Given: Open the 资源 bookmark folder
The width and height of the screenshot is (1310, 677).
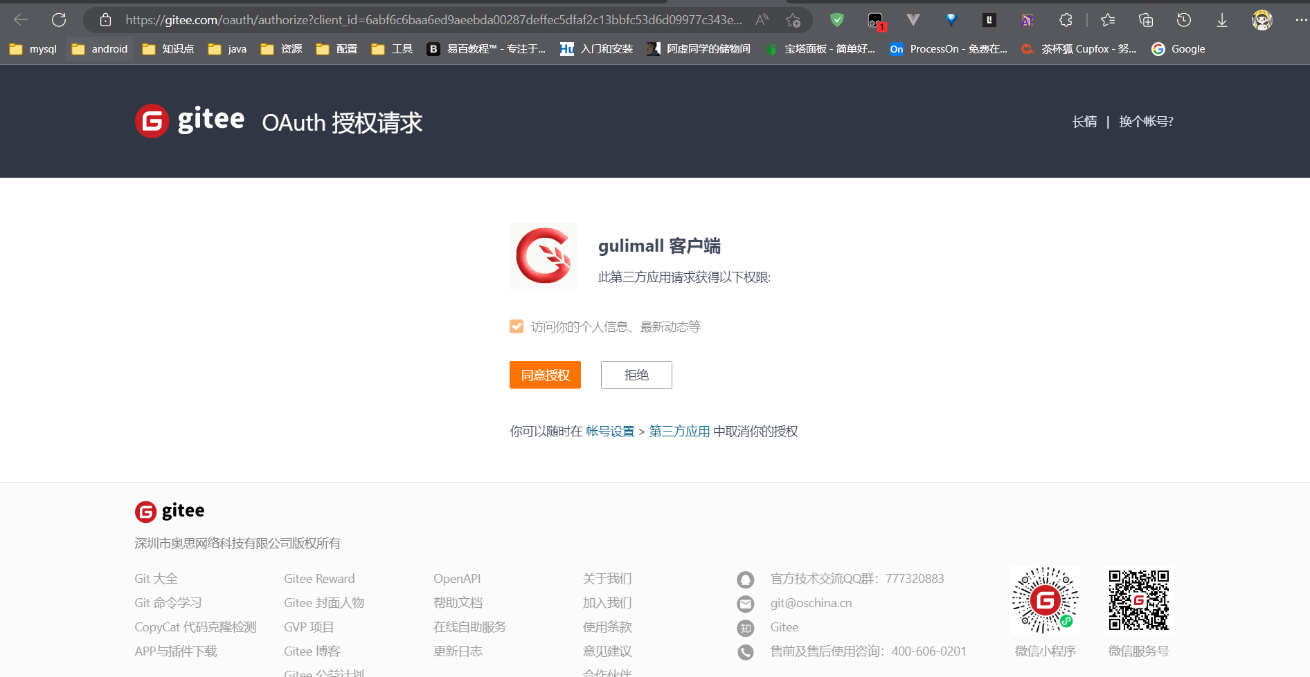Looking at the screenshot, I should coord(281,49).
